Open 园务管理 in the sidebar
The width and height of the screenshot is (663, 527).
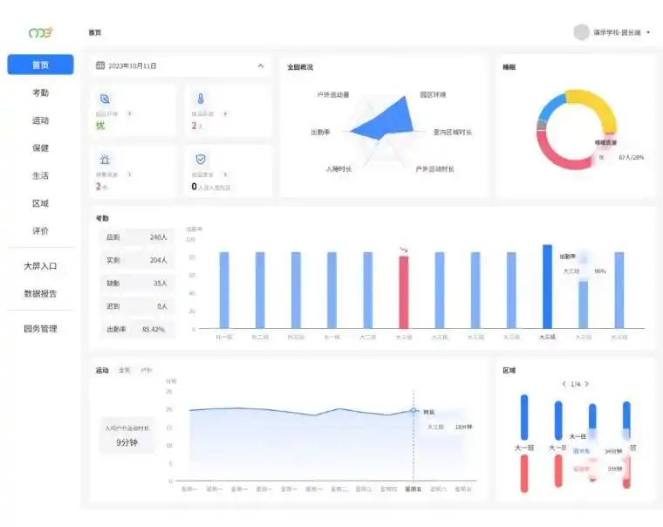[x=40, y=329]
